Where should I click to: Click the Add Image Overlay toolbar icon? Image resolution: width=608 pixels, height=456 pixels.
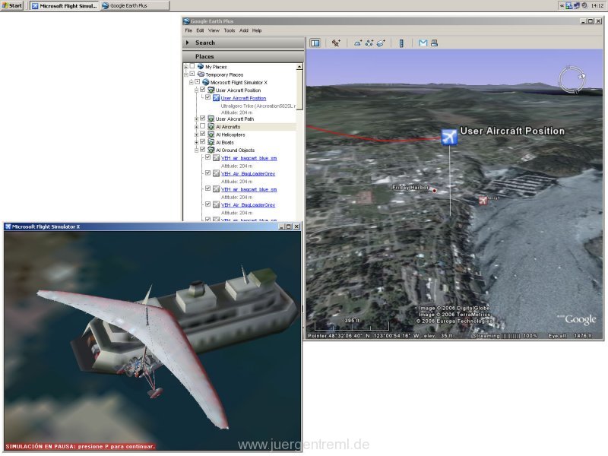381,43
